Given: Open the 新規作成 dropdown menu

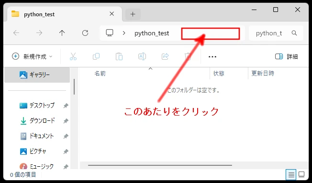Looking at the screenshot, I should point(32,57).
